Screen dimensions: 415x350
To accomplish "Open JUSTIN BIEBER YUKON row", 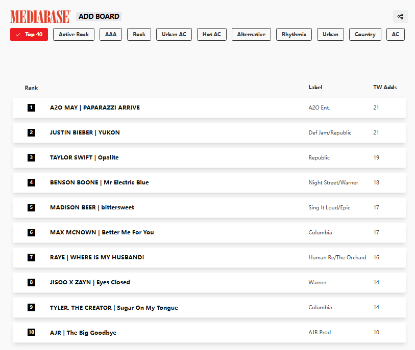I will (x=85, y=132).
